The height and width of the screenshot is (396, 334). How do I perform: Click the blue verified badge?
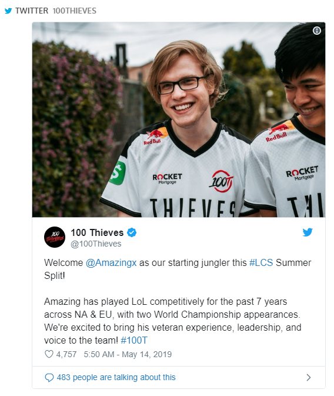[132, 232]
